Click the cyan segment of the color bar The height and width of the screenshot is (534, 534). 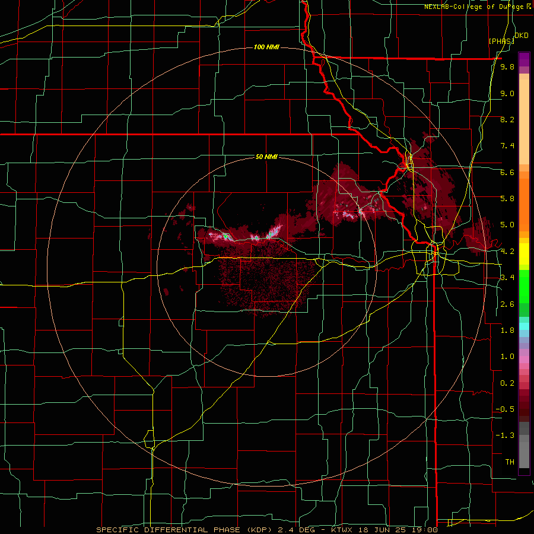click(524, 326)
